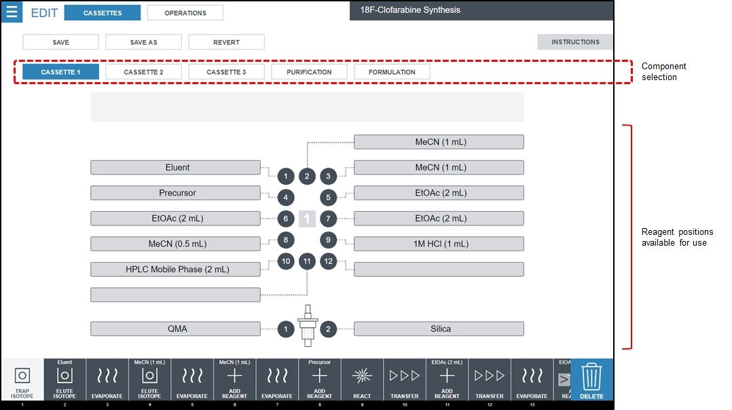This screenshot has width=732, height=410.
Task: Click reagent position 7 circle
Action: pyautogui.click(x=328, y=219)
